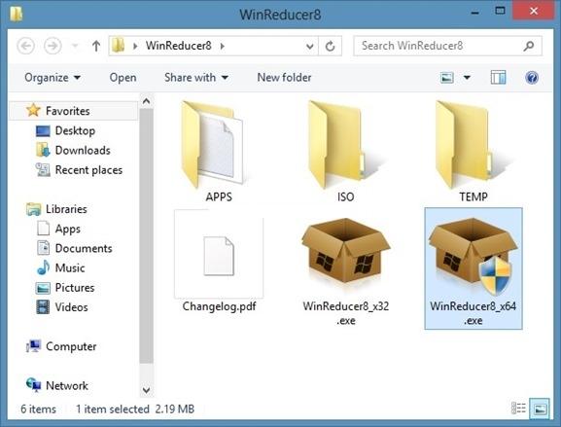Click the WinReducer8_x32.exe file name label
The height and width of the screenshot is (427, 561).
click(345, 313)
